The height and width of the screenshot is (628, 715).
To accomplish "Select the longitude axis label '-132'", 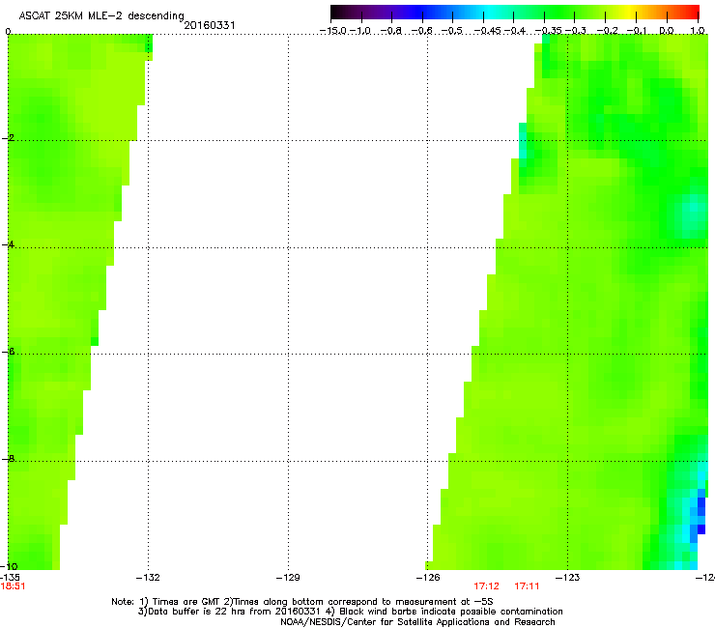I will pyautogui.click(x=148, y=578).
